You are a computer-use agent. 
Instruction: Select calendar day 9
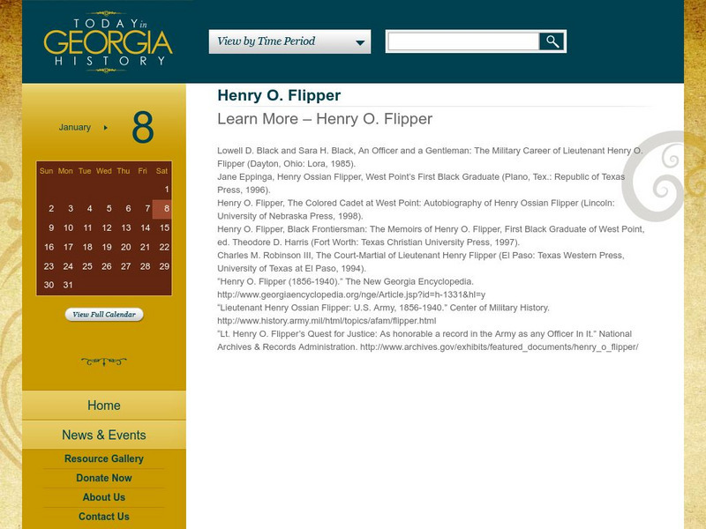click(x=51, y=228)
